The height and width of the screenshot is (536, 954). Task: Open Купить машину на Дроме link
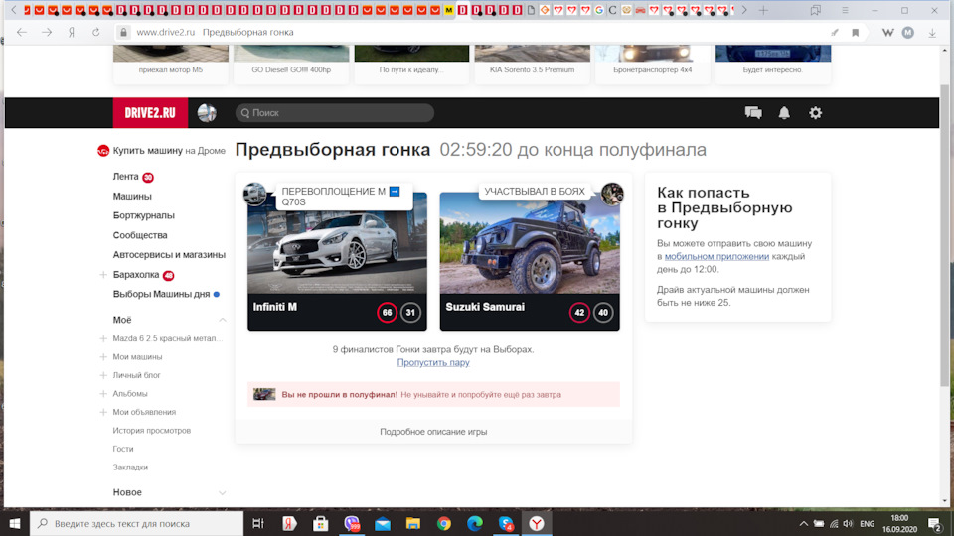[x=169, y=151]
